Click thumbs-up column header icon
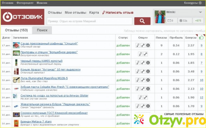Screen dimensions: 206x128 click(201, 37)
